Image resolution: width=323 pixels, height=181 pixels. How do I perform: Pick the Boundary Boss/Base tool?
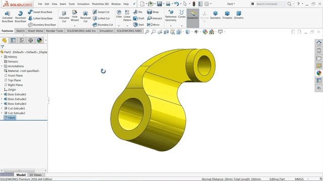[x=42, y=25]
